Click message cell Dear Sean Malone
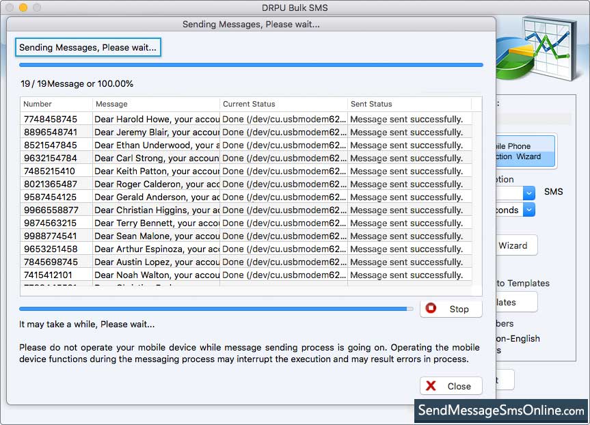Viewport: 590px width, 425px height. click(x=156, y=236)
